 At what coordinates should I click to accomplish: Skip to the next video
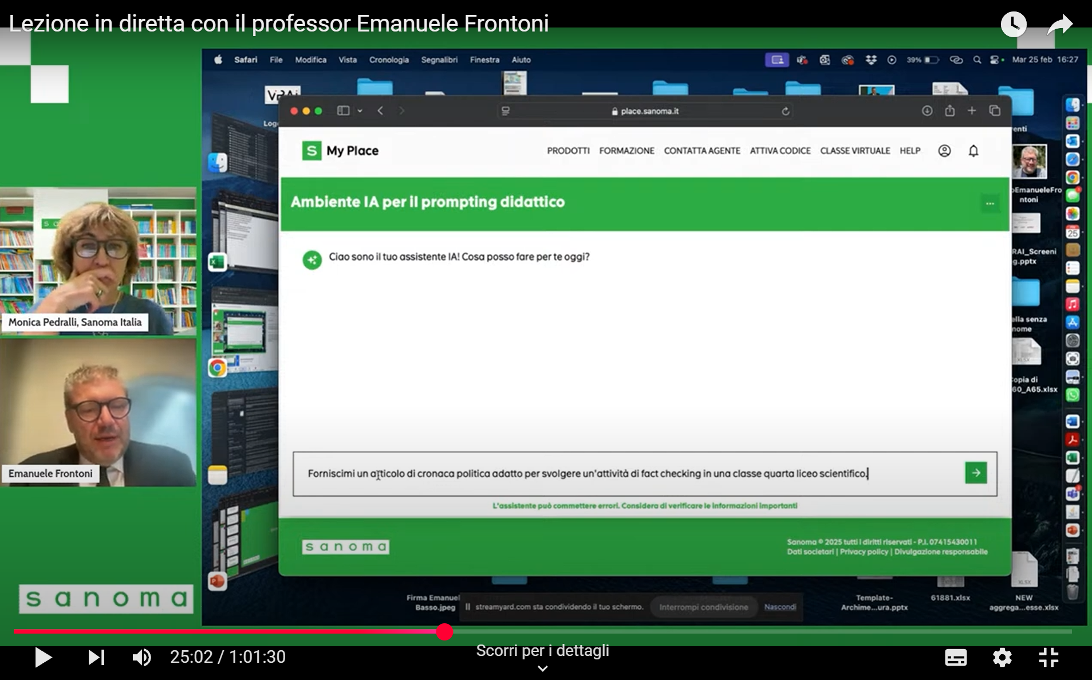tap(96, 657)
